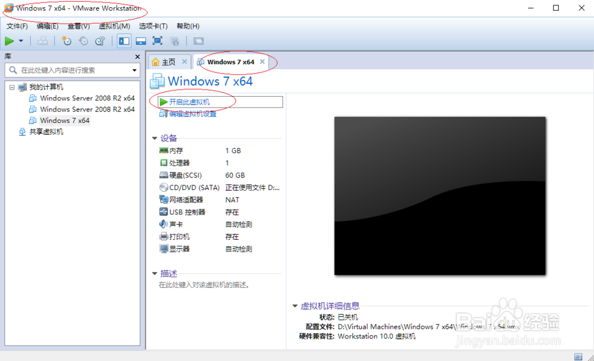Click the 开启此虚拟机 link
Screen dimensions: 594x361
[x=189, y=102]
